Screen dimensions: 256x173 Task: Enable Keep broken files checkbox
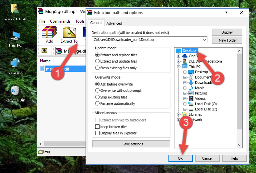97,127
